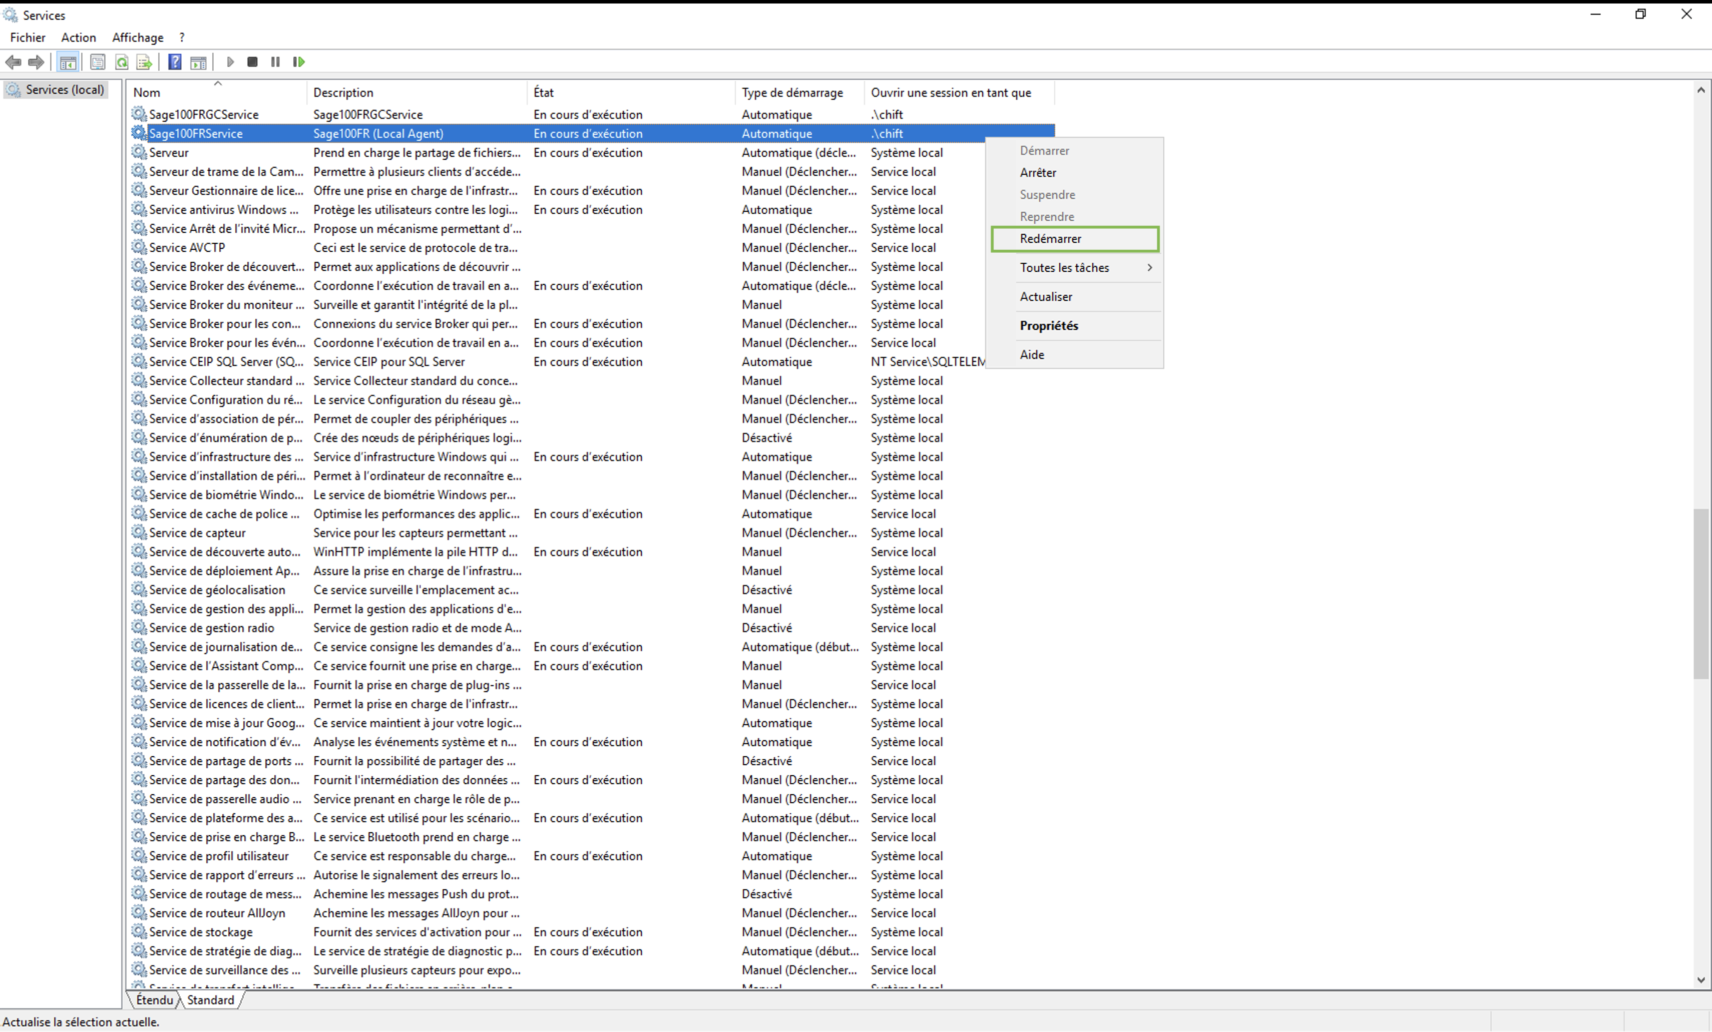Click the Restart Service toolbar icon

[299, 62]
